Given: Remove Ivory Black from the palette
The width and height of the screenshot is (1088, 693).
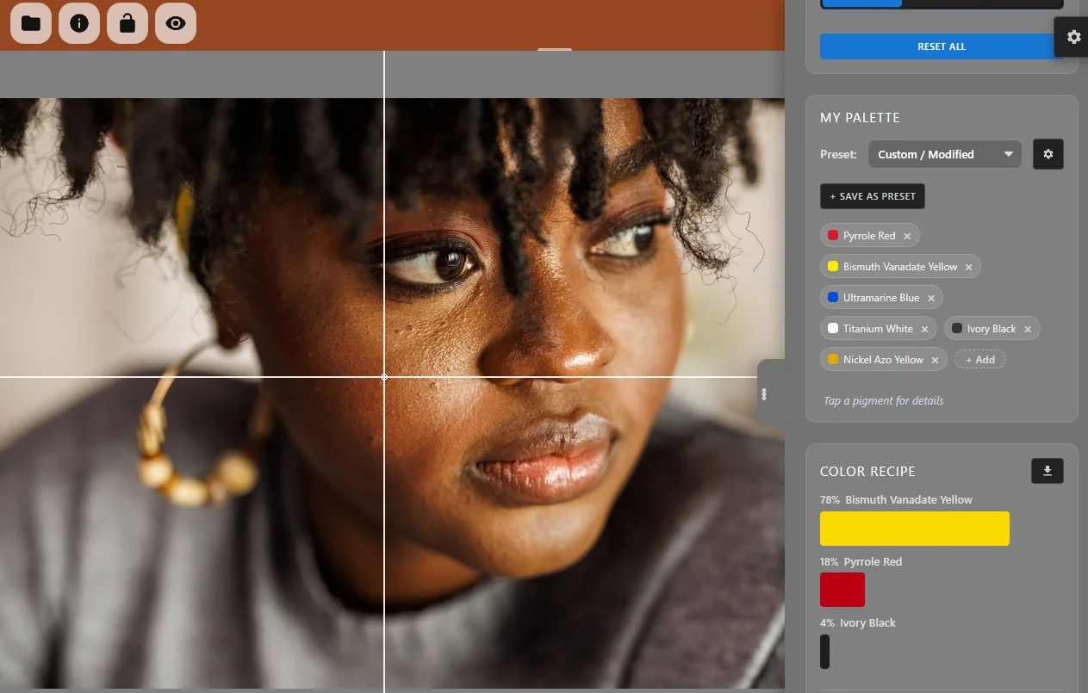Looking at the screenshot, I should [1028, 329].
